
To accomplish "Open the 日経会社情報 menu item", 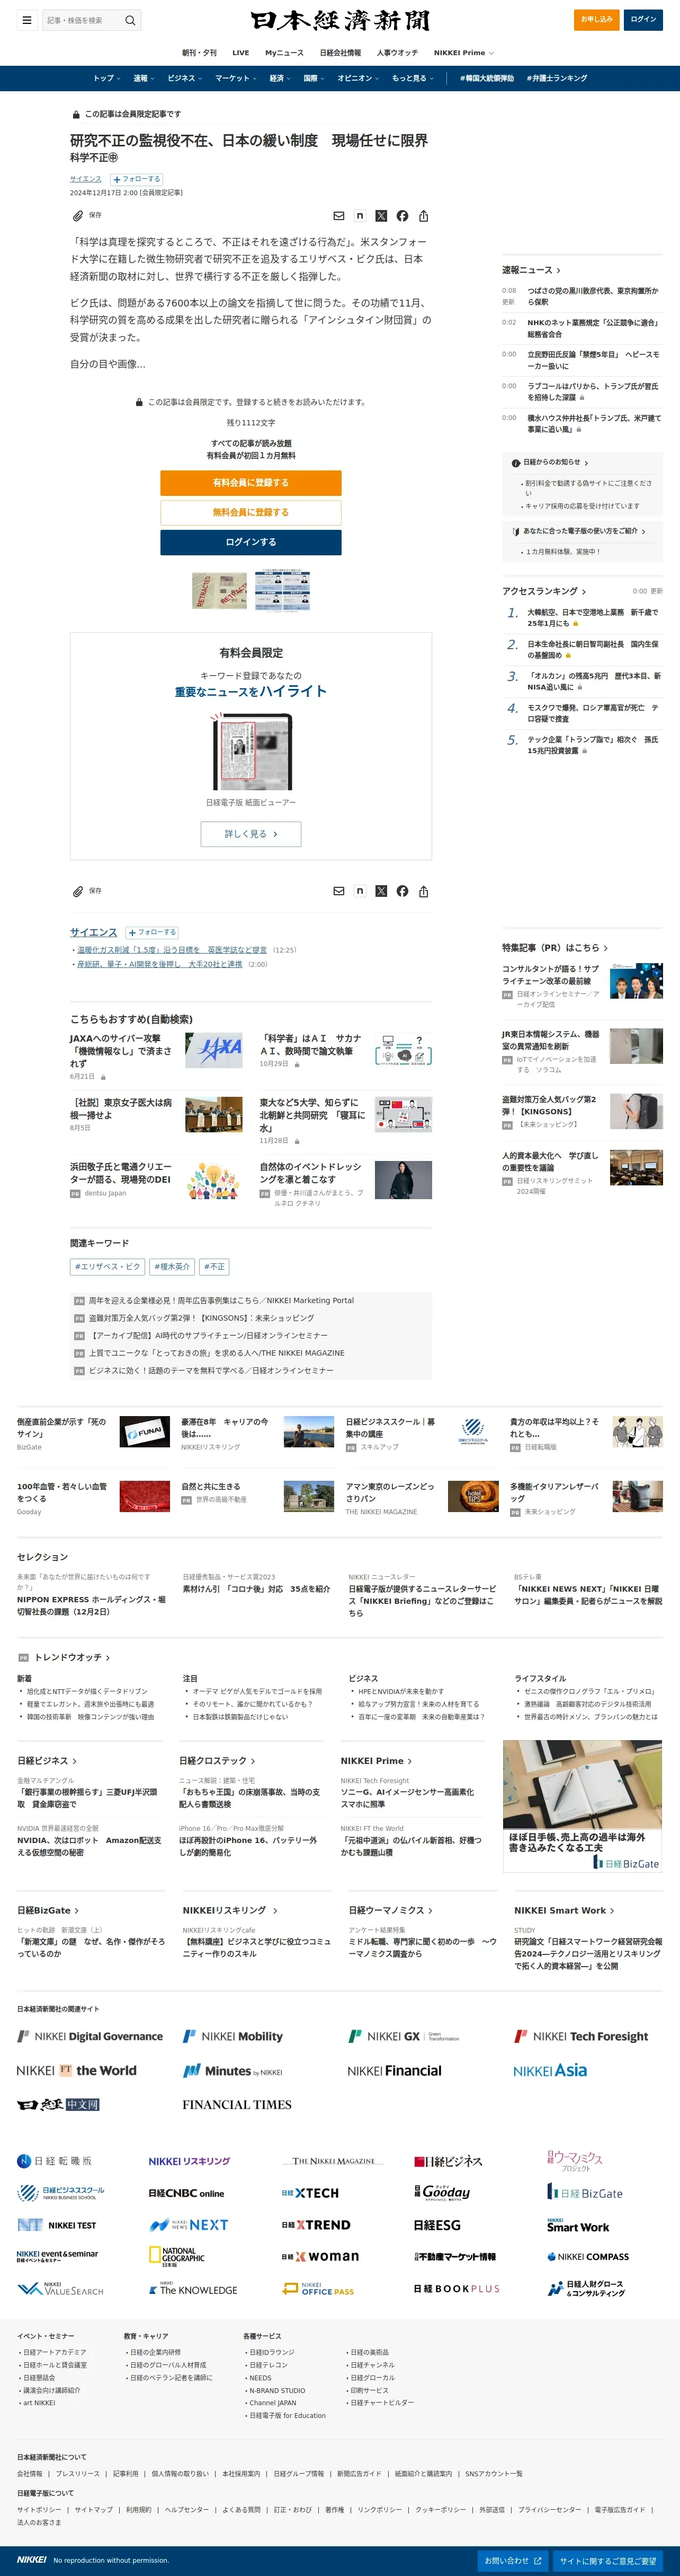I will (x=341, y=53).
